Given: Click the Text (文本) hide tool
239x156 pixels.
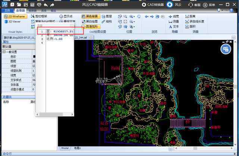Looking at the screenshot, I should coord(173,26).
